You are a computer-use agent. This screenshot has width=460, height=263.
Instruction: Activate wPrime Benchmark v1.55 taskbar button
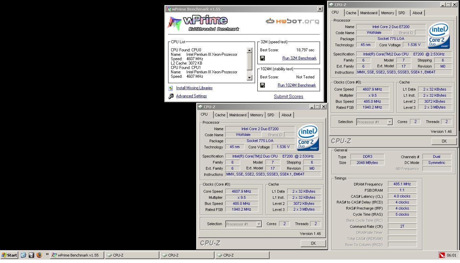tap(77, 255)
